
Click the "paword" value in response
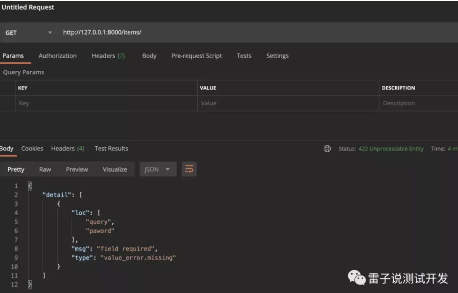tap(100, 231)
